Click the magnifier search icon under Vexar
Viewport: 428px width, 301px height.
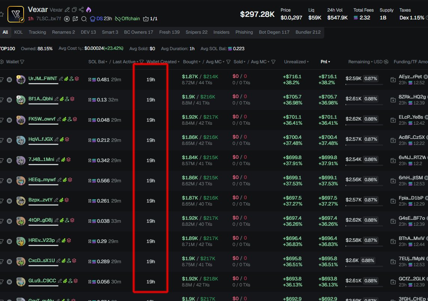[x=84, y=19]
